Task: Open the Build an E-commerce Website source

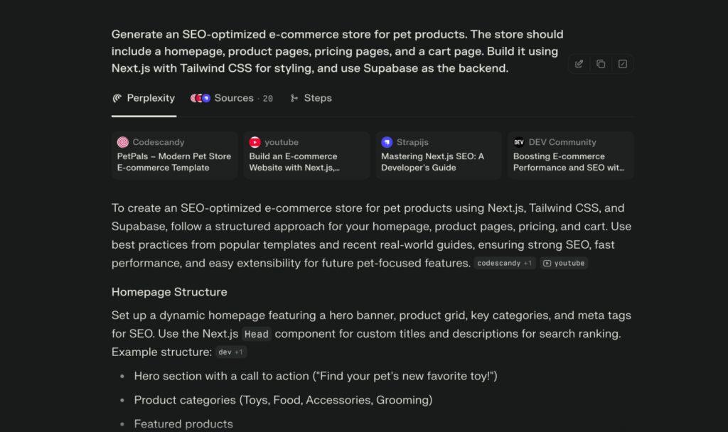Action: tap(306, 156)
